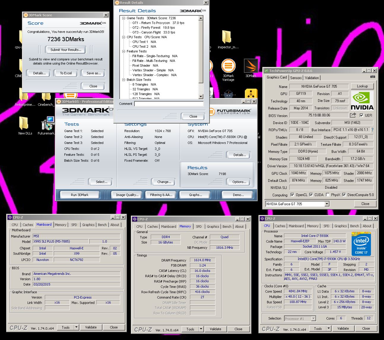Click the GPU-Z Lookup button

point(362,86)
